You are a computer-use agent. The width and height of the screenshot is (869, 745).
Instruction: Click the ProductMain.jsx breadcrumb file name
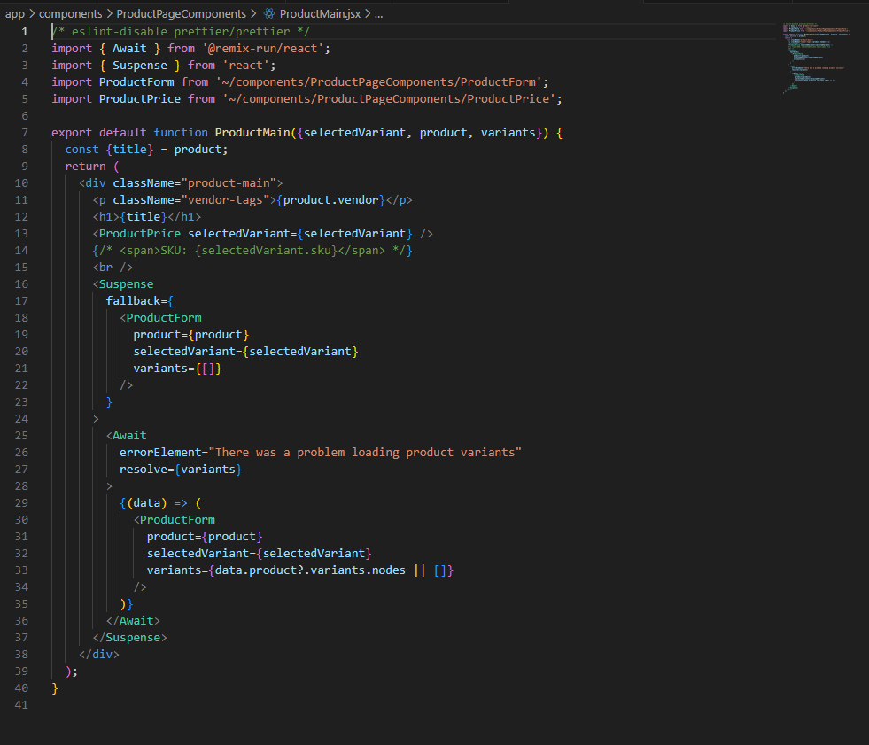[320, 14]
